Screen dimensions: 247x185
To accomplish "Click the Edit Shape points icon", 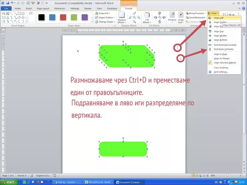I will tap(31, 14).
